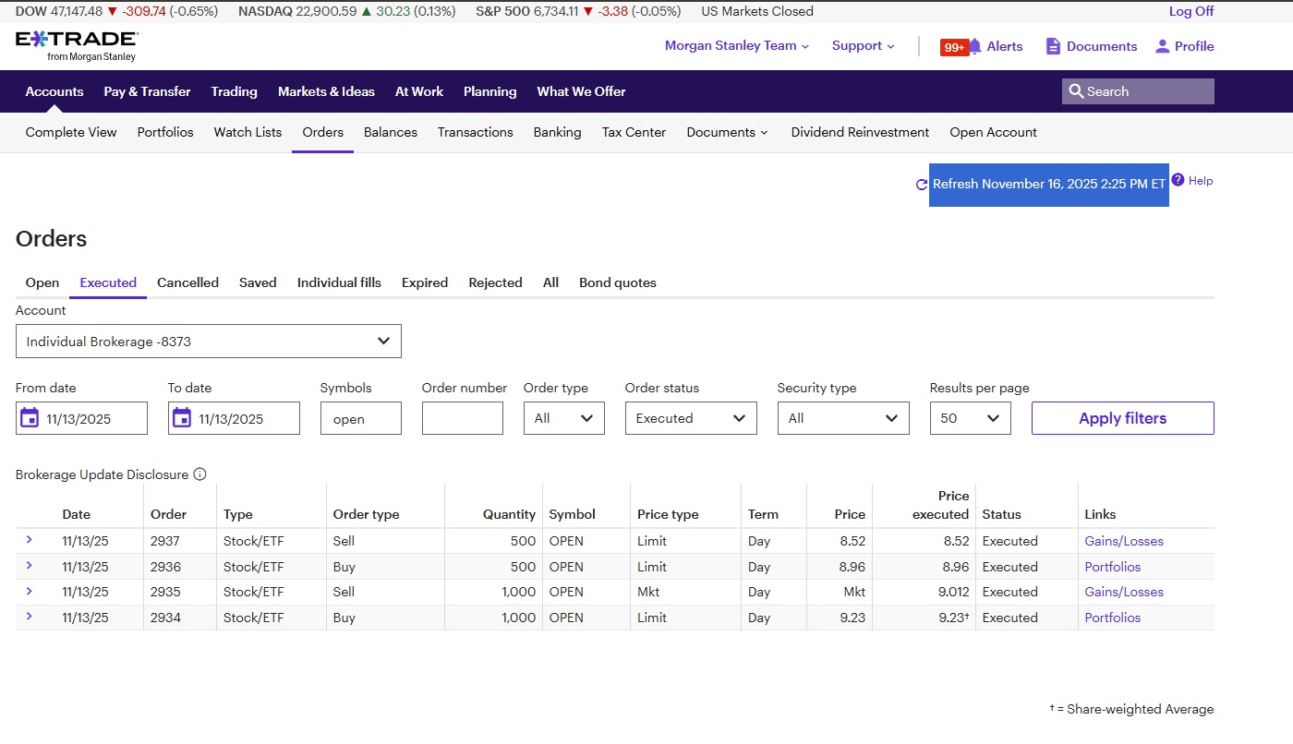Expand order 2937 row details
The width and height of the screenshot is (1293, 744).
(x=29, y=540)
